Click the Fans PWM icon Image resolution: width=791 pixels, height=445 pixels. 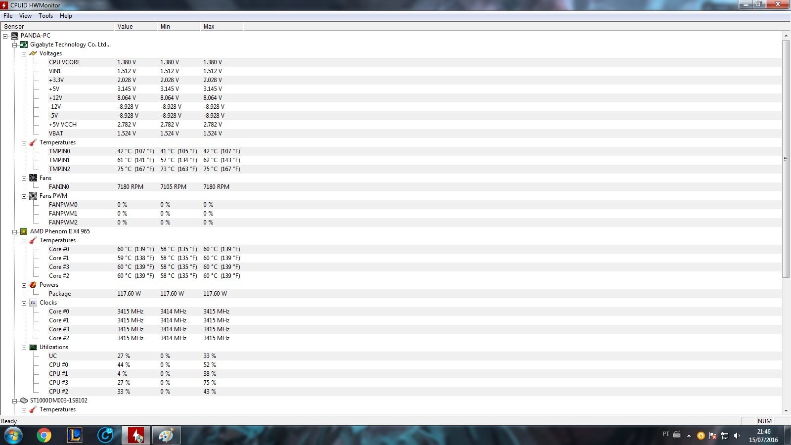33,196
